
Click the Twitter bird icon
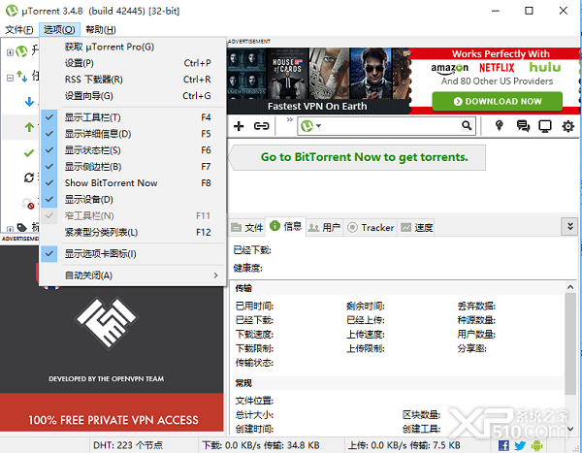tap(520, 445)
